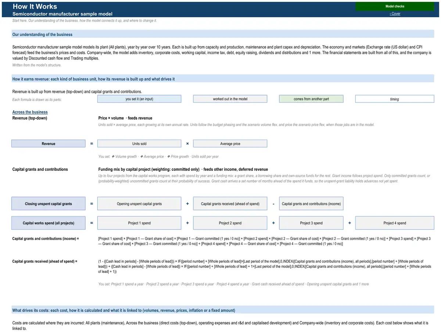Viewport: 441px width, 332px height.
Task: Click the 'Semiconductor manufacturer sample model' subtitle
Action: click(x=62, y=14)
